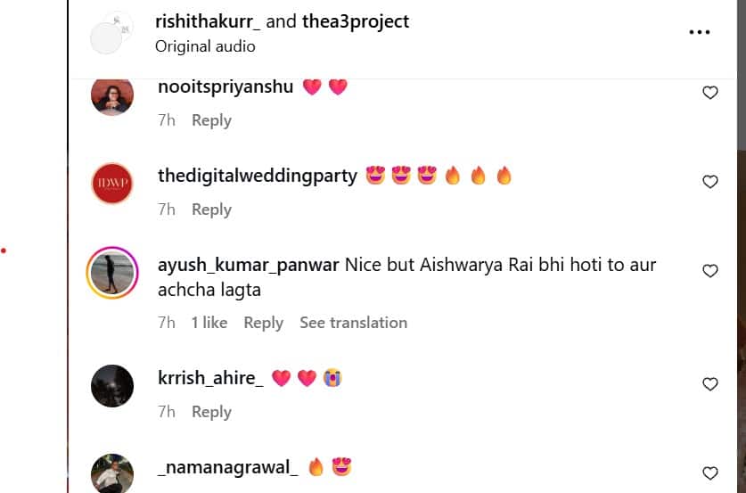746x493 pixels.
Task: Open the three-dot more options menu
Action: [700, 32]
